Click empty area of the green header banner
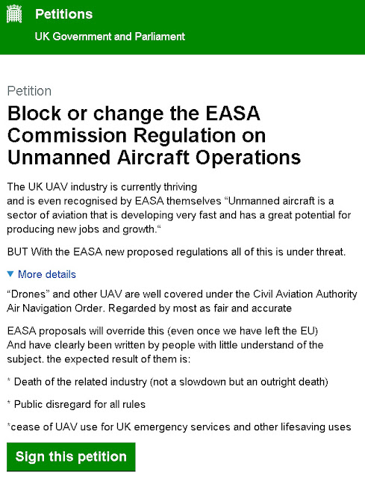Image resolution: width=365 pixels, height=478 pixels. 274,28
